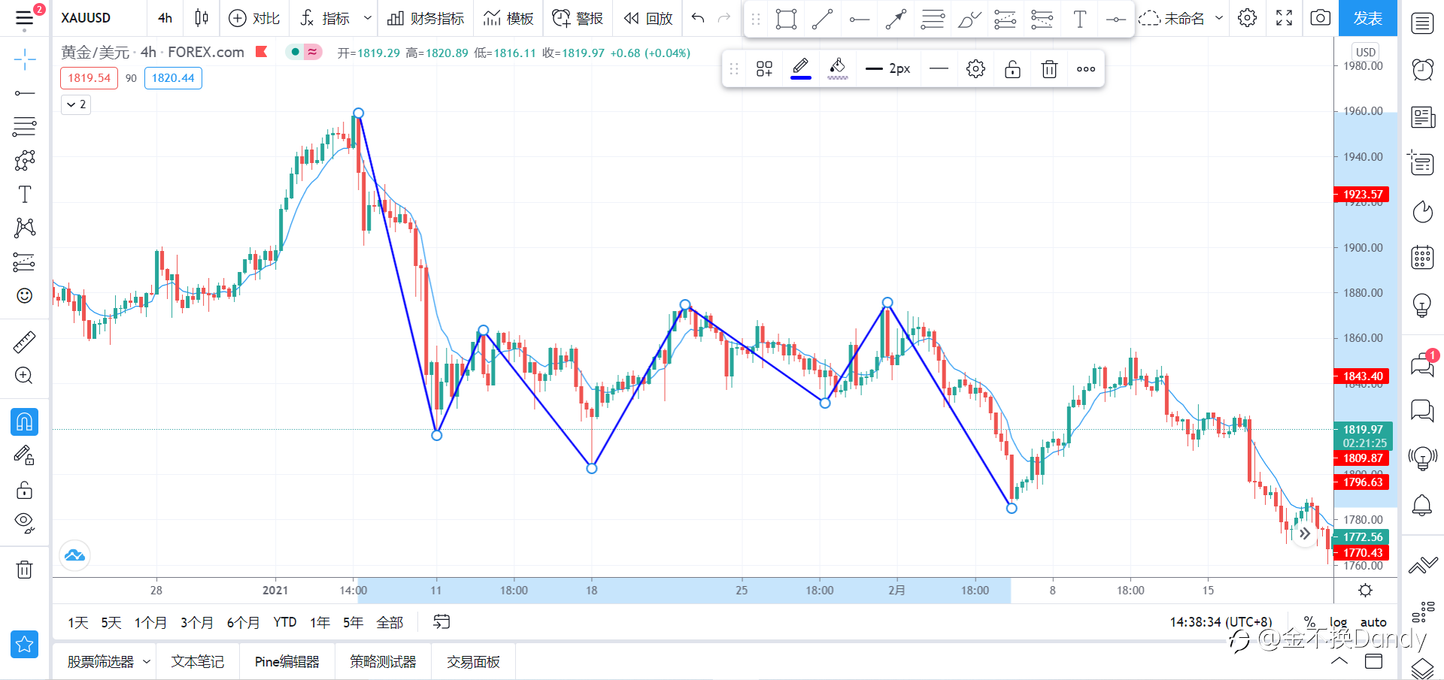Image resolution: width=1444 pixels, height=680 pixels.
Task: Open the 警报 alert creation button
Action: [x=577, y=18]
